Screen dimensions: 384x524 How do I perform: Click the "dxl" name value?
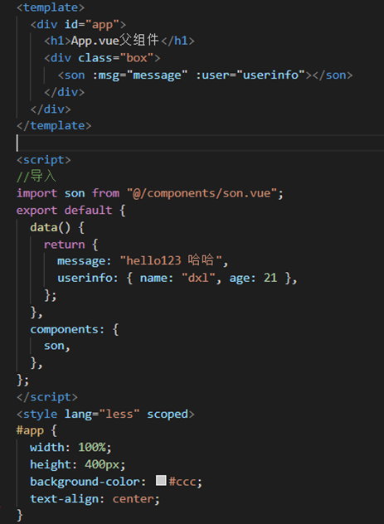(198, 278)
